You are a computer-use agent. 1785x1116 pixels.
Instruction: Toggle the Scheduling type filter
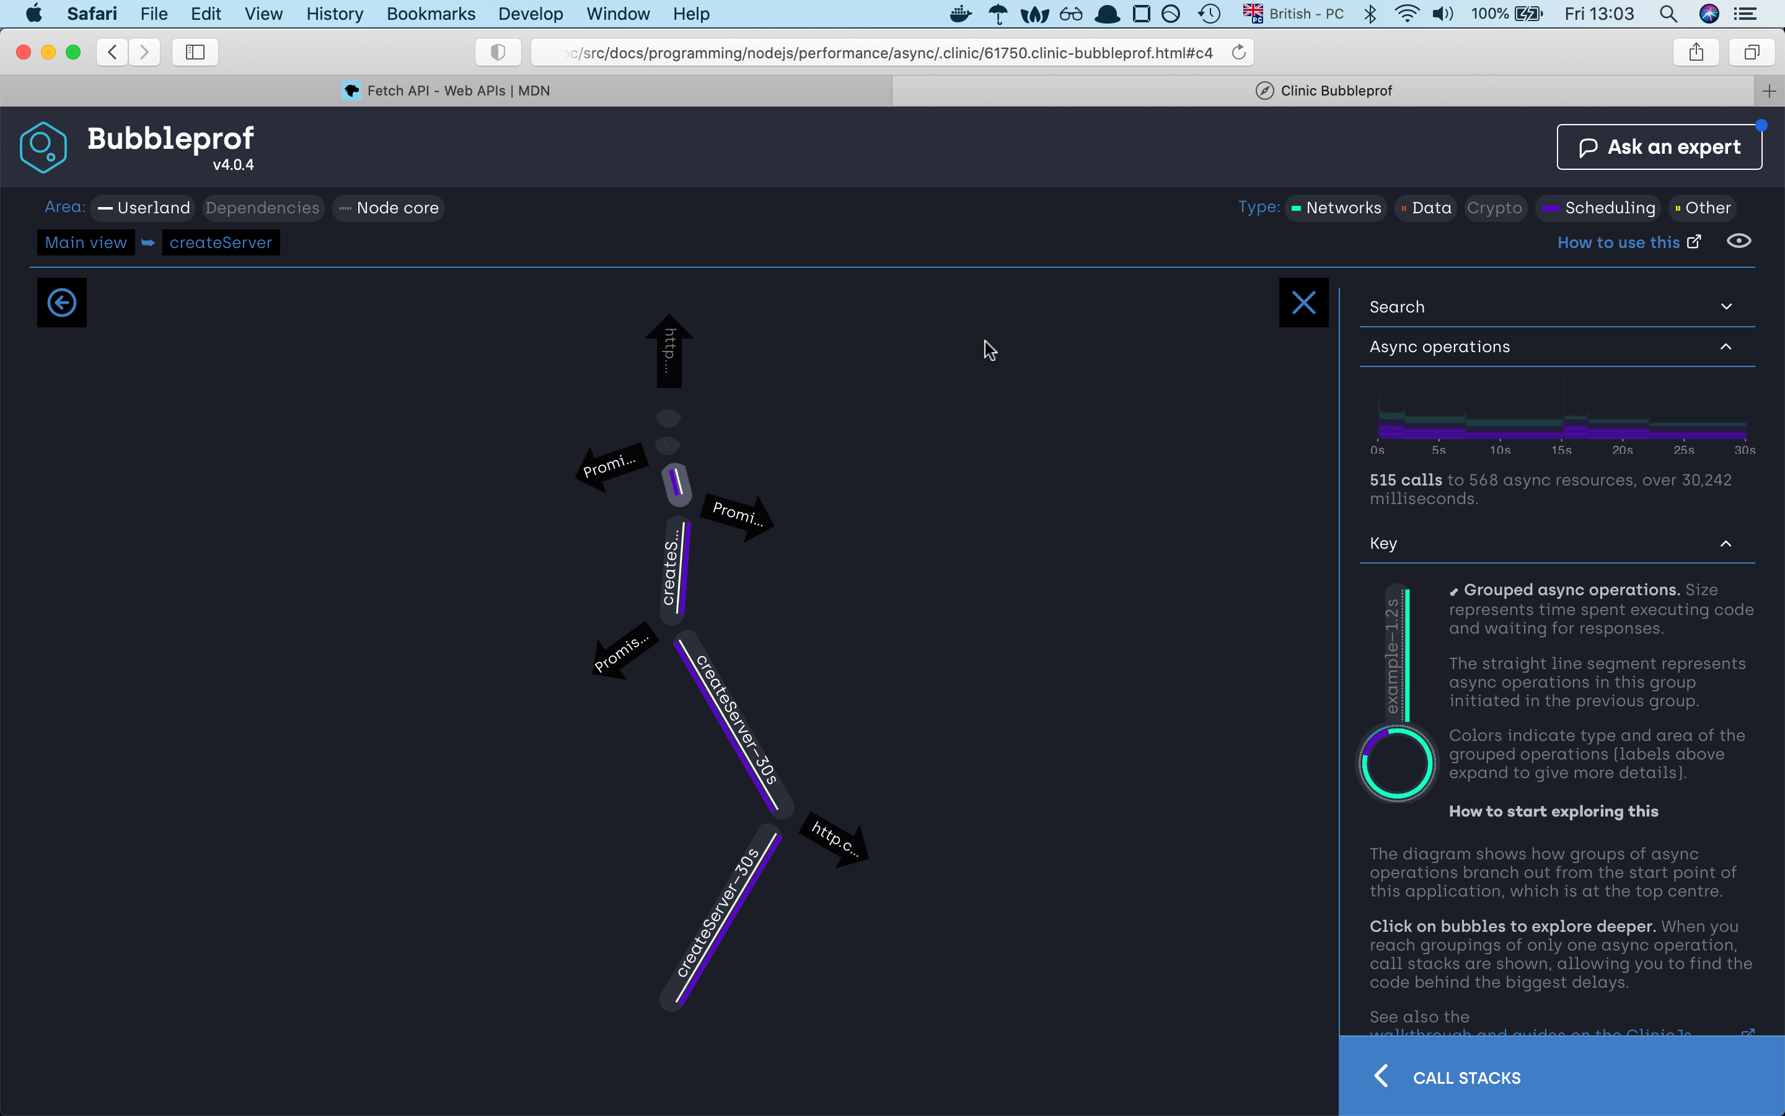1599,208
